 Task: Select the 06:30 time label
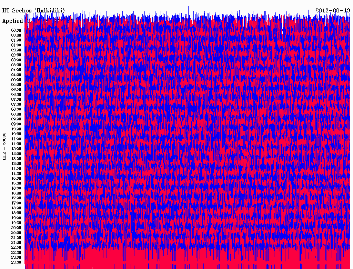16,94
